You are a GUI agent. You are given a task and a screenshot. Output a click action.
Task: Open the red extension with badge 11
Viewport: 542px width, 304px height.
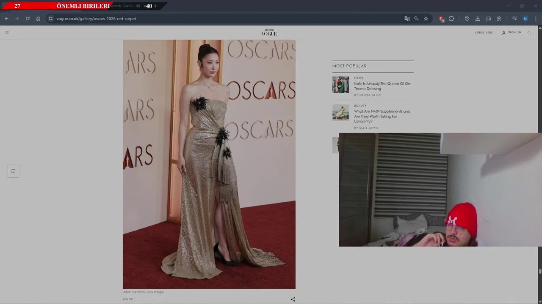tap(441, 19)
